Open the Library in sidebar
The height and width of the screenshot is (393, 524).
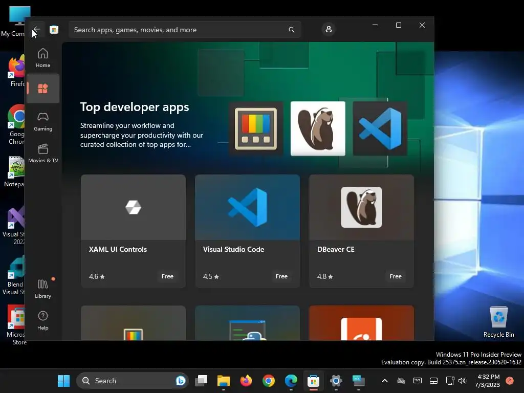[43, 289]
